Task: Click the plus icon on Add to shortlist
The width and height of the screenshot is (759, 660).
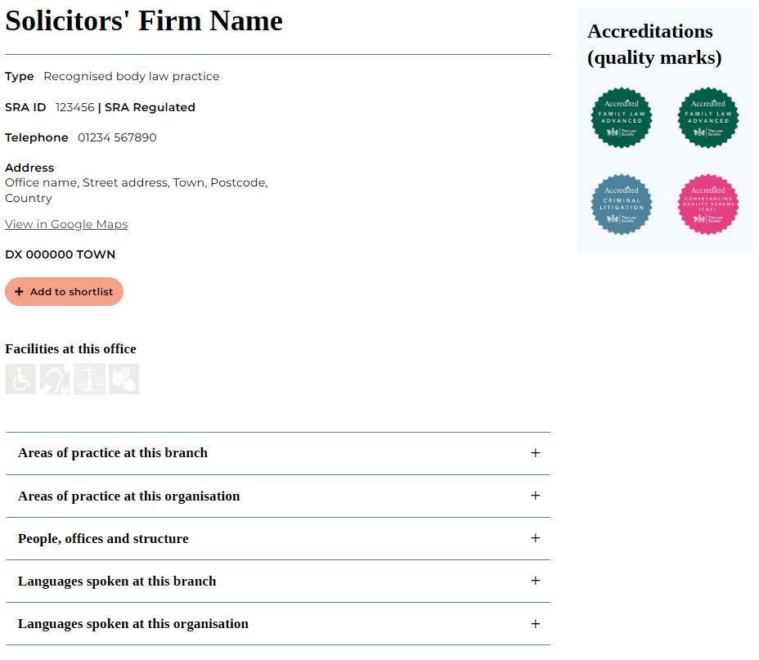Action: 19,291
